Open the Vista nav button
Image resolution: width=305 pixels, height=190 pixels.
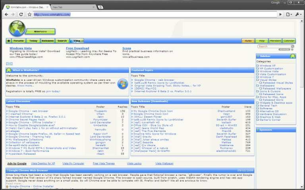(77, 41)
